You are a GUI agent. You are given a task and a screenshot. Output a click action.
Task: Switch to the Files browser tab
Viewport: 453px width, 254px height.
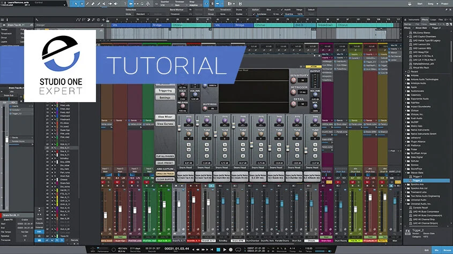point(440,20)
